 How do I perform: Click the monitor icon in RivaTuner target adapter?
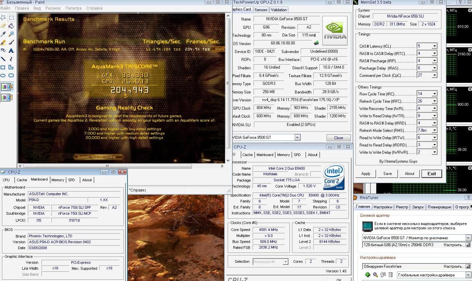[x=367, y=226]
